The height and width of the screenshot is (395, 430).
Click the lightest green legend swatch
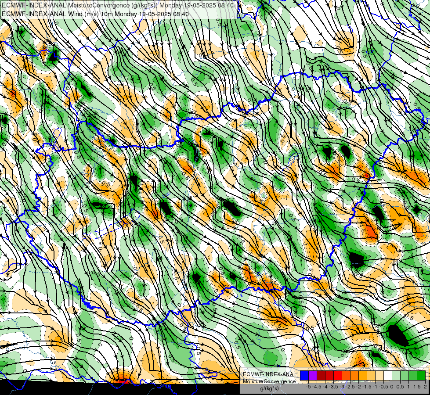(x=396, y=376)
